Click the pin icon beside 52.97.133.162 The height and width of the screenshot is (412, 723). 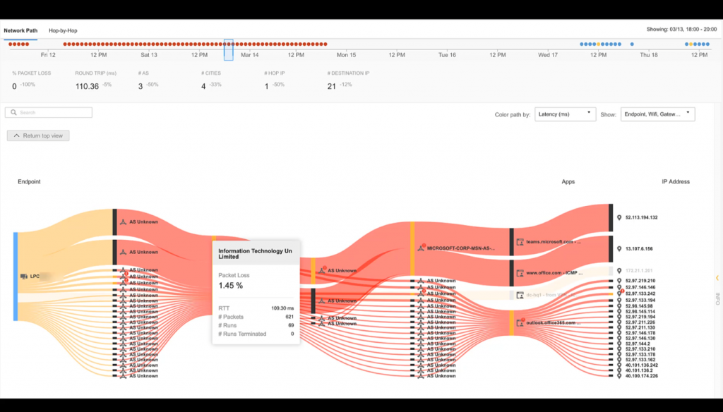[619, 360]
